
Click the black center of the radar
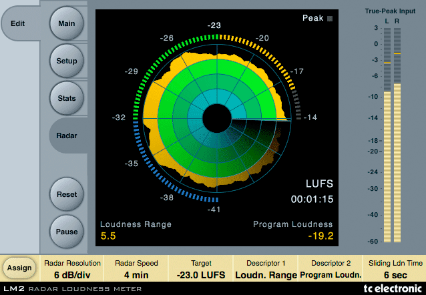point(214,121)
